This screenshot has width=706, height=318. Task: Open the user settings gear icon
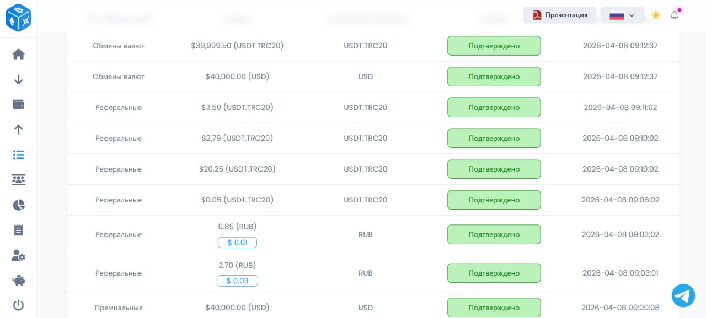coord(19,255)
